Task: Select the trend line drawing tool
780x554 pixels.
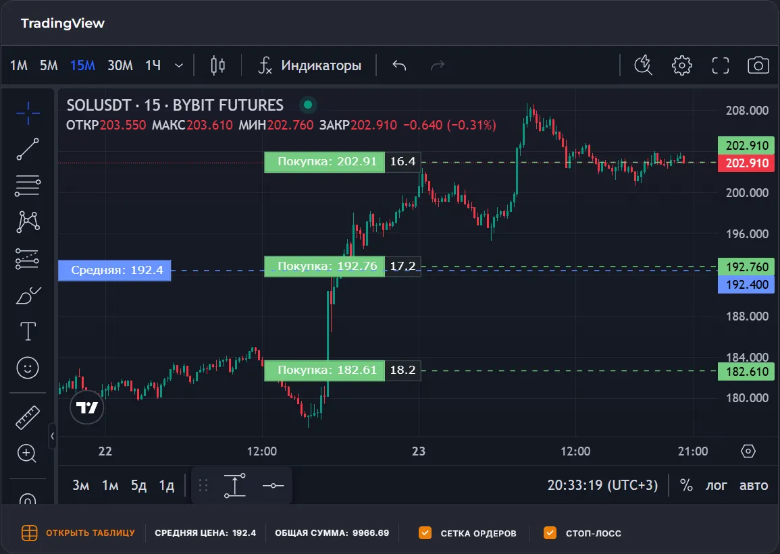Action: (28, 149)
